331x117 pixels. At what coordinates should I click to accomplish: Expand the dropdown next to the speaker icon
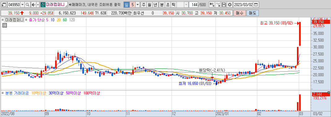38,5
